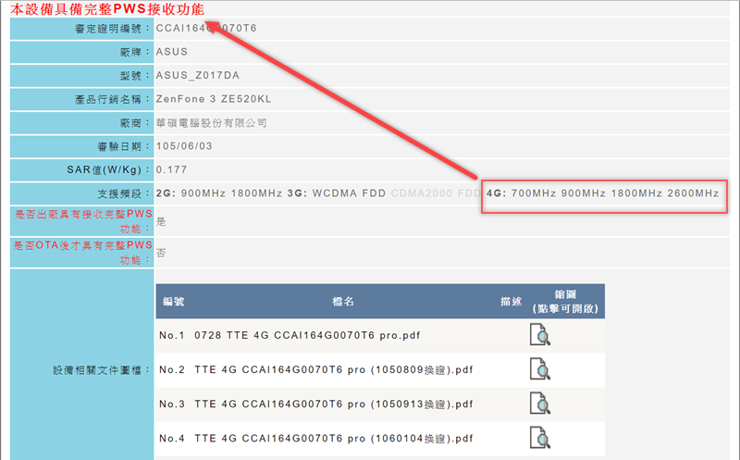Click file name with (1050809換證).pdf
The height and width of the screenshot is (460, 740).
pos(334,370)
